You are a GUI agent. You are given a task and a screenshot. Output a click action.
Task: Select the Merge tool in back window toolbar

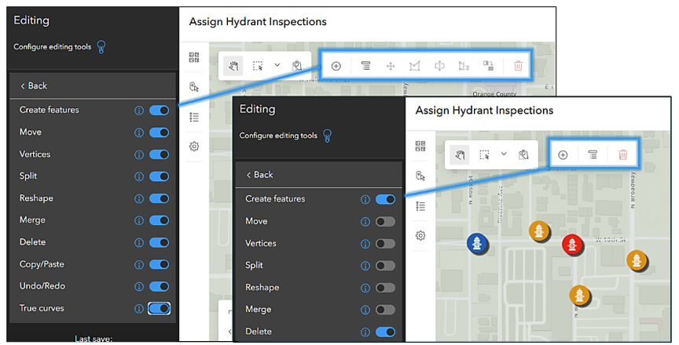pyautogui.click(x=489, y=66)
